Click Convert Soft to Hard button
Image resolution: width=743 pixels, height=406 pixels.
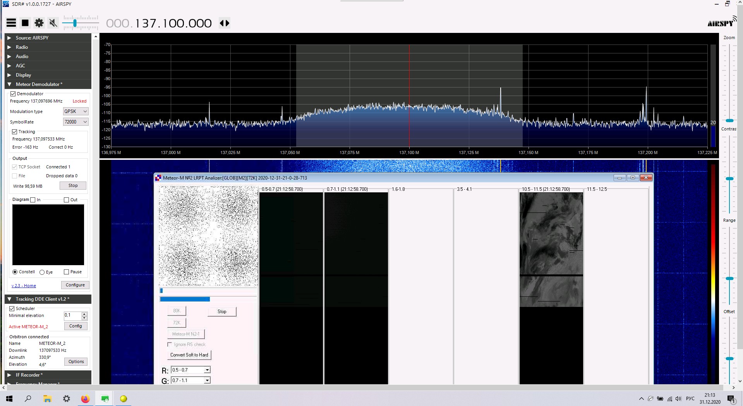pyautogui.click(x=189, y=355)
